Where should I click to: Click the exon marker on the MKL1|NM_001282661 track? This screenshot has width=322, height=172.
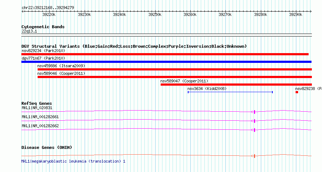pyautogui.click(x=254, y=121)
